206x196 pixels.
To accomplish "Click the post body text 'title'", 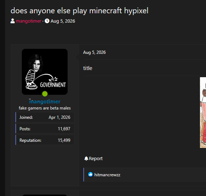I will (x=88, y=68).
